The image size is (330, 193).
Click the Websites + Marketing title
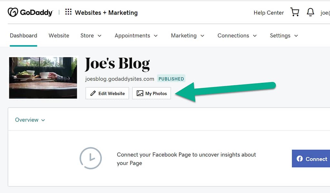coord(106,13)
